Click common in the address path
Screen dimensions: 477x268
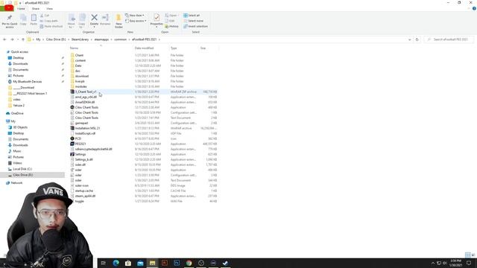coord(120,39)
